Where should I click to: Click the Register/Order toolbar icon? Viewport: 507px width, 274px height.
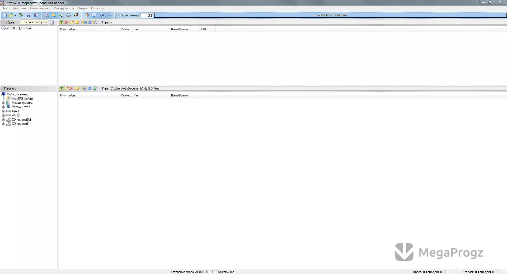point(87,15)
